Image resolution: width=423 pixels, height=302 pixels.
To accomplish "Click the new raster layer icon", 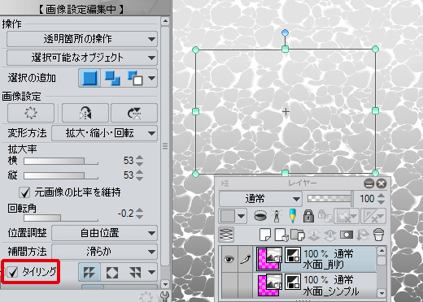I will [265, 235].
